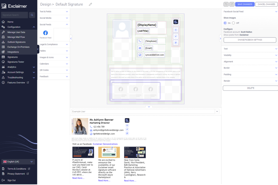
Task: Open Exchange On-Premises configuration
Action: point(19,47)
